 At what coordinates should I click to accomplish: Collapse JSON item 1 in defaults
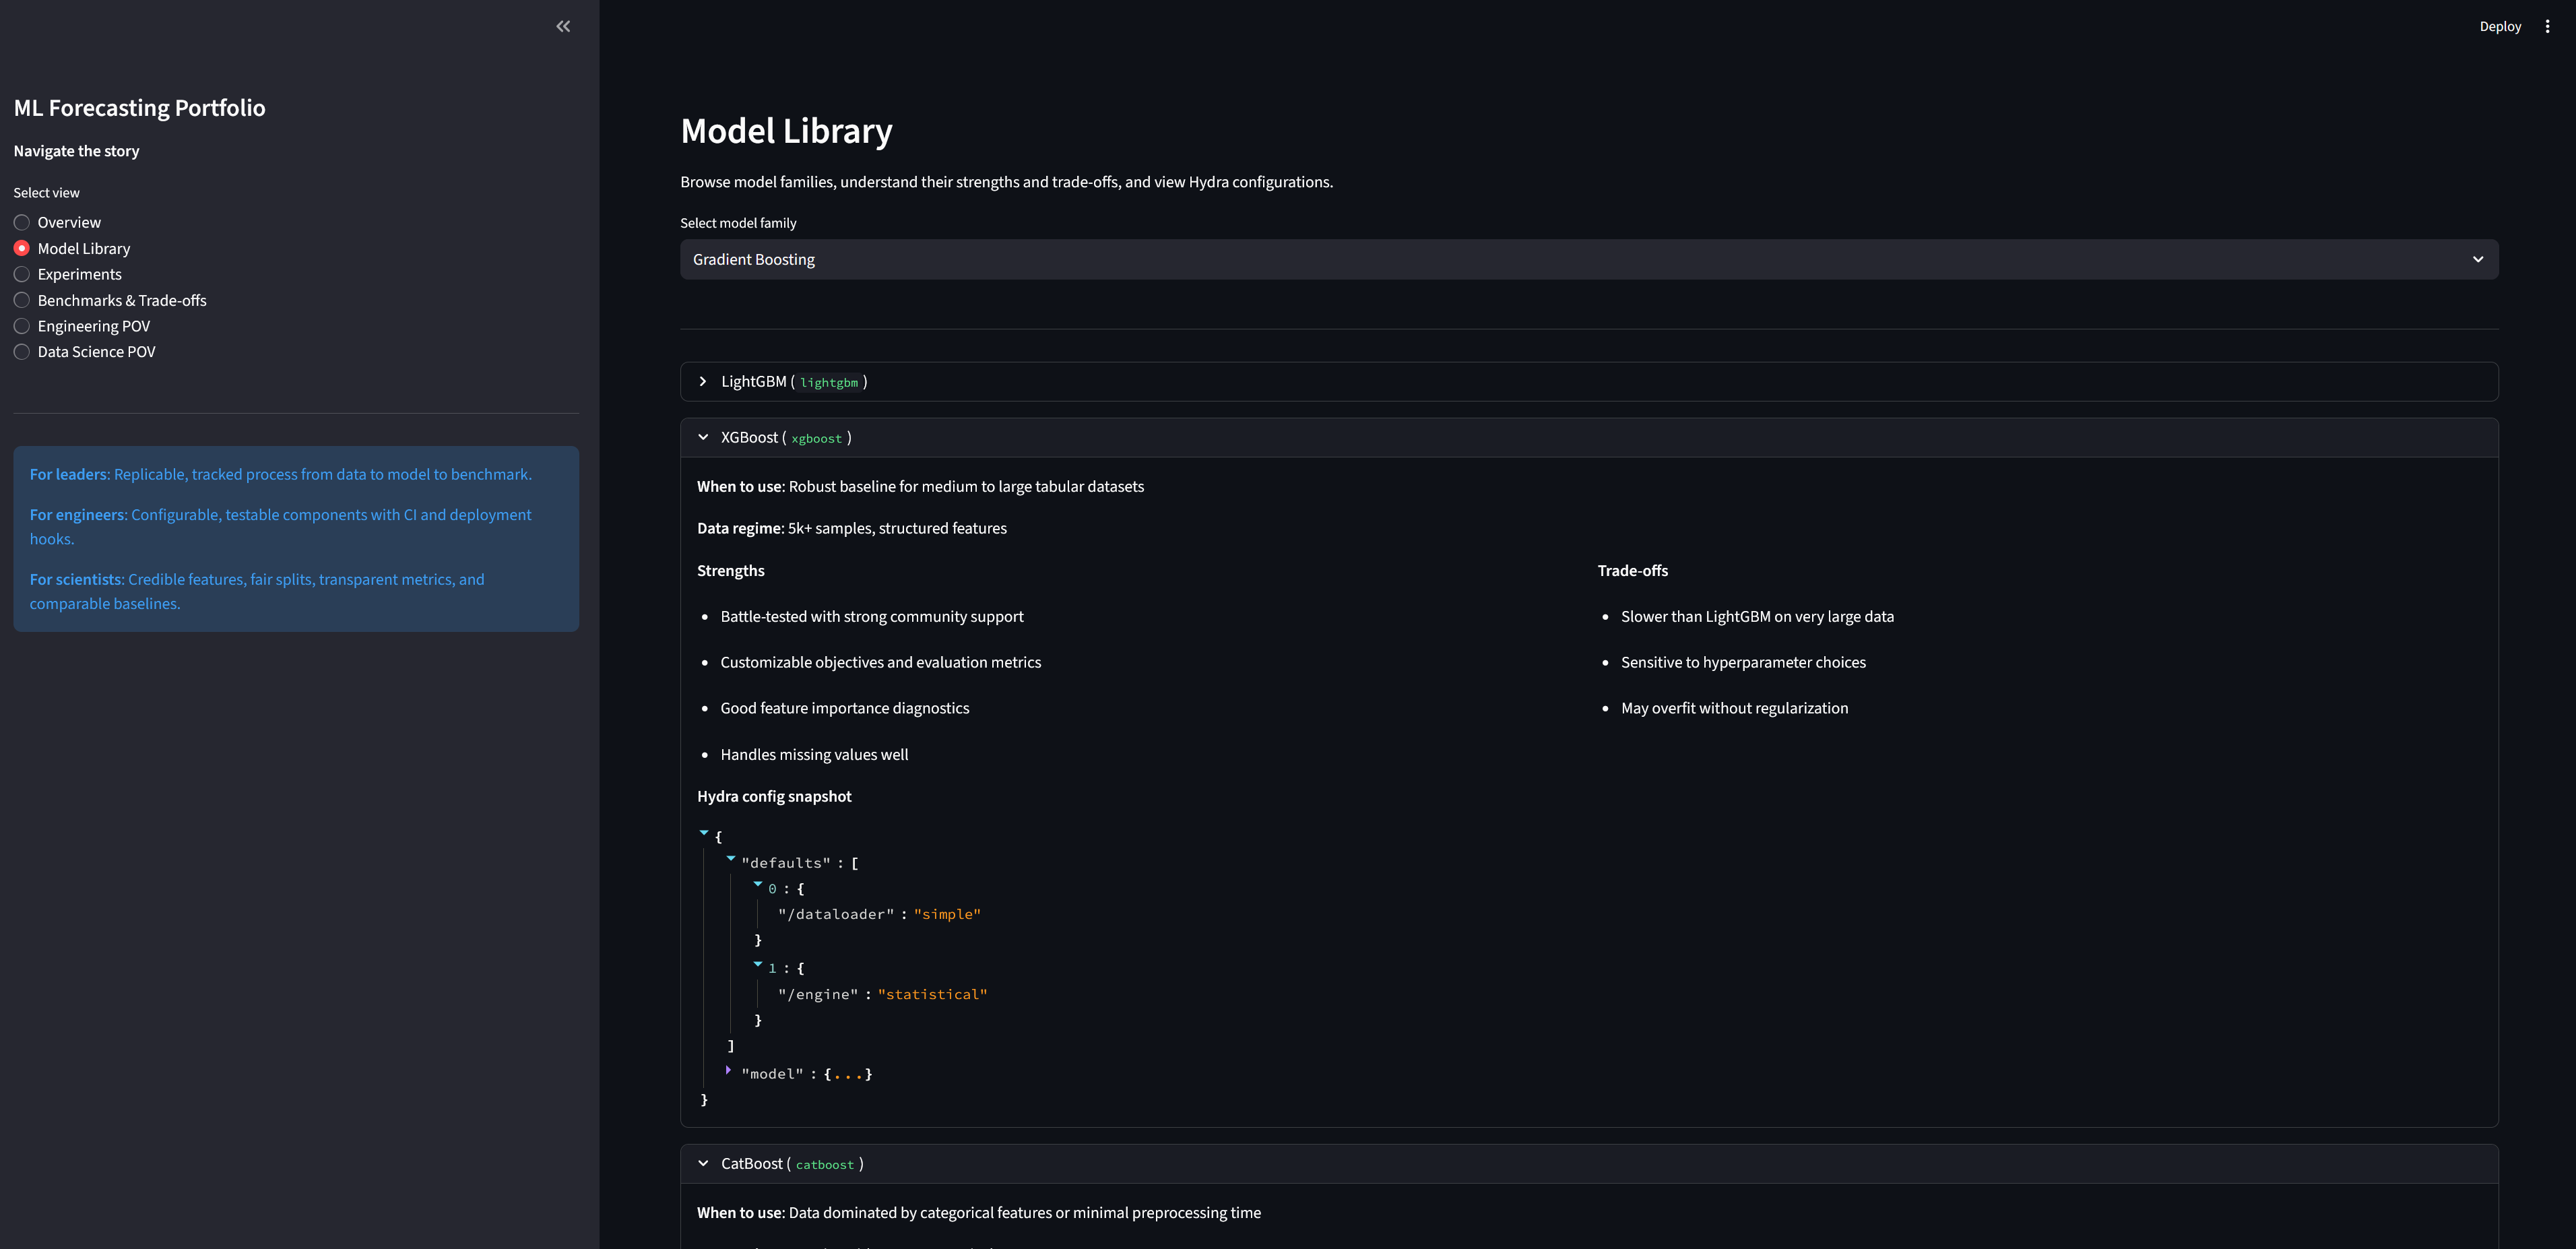tap(758, 965)
